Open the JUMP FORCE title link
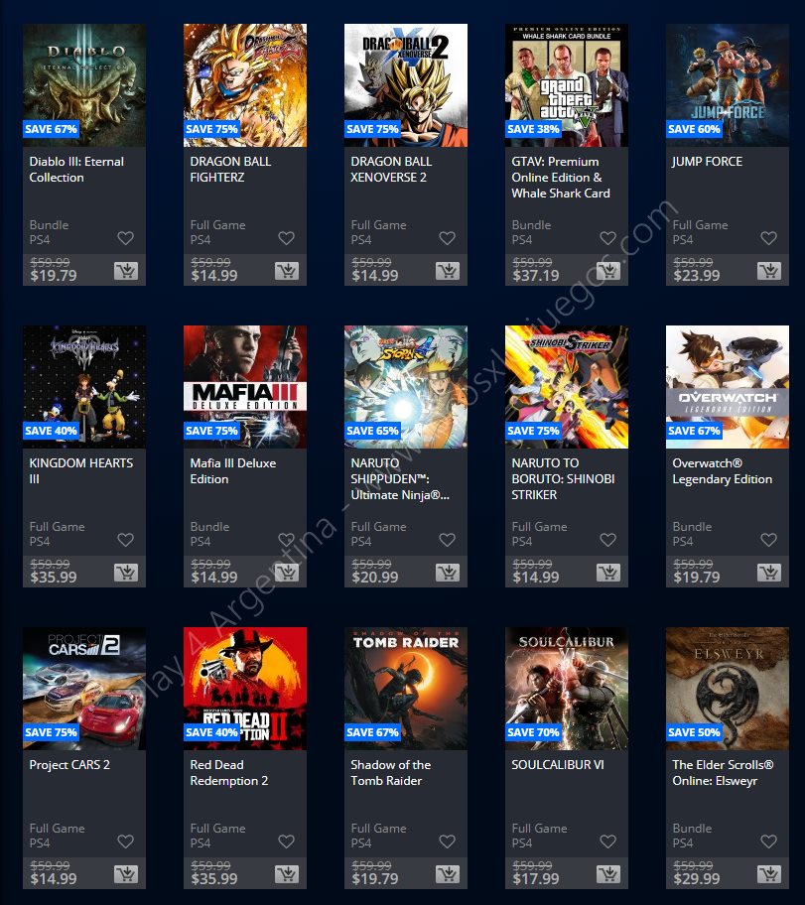 pos(707,162)
